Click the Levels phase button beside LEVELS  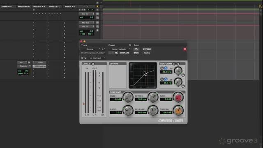tap(93, 64)
